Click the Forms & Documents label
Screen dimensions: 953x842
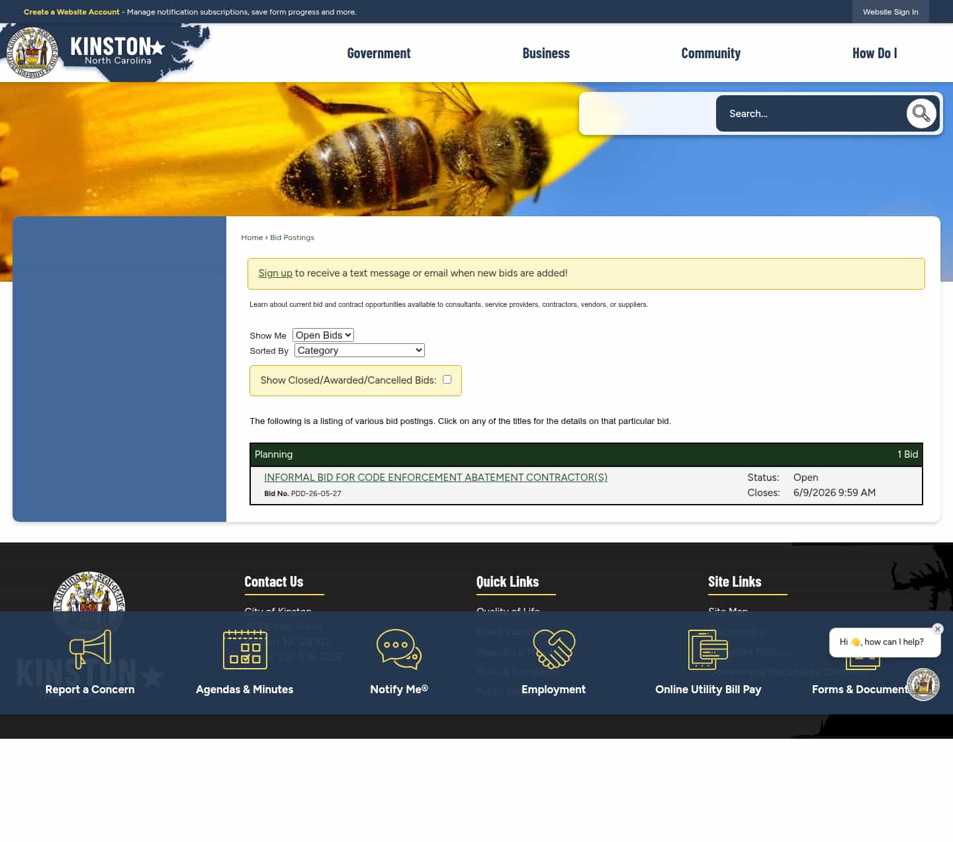pos(860,689)
